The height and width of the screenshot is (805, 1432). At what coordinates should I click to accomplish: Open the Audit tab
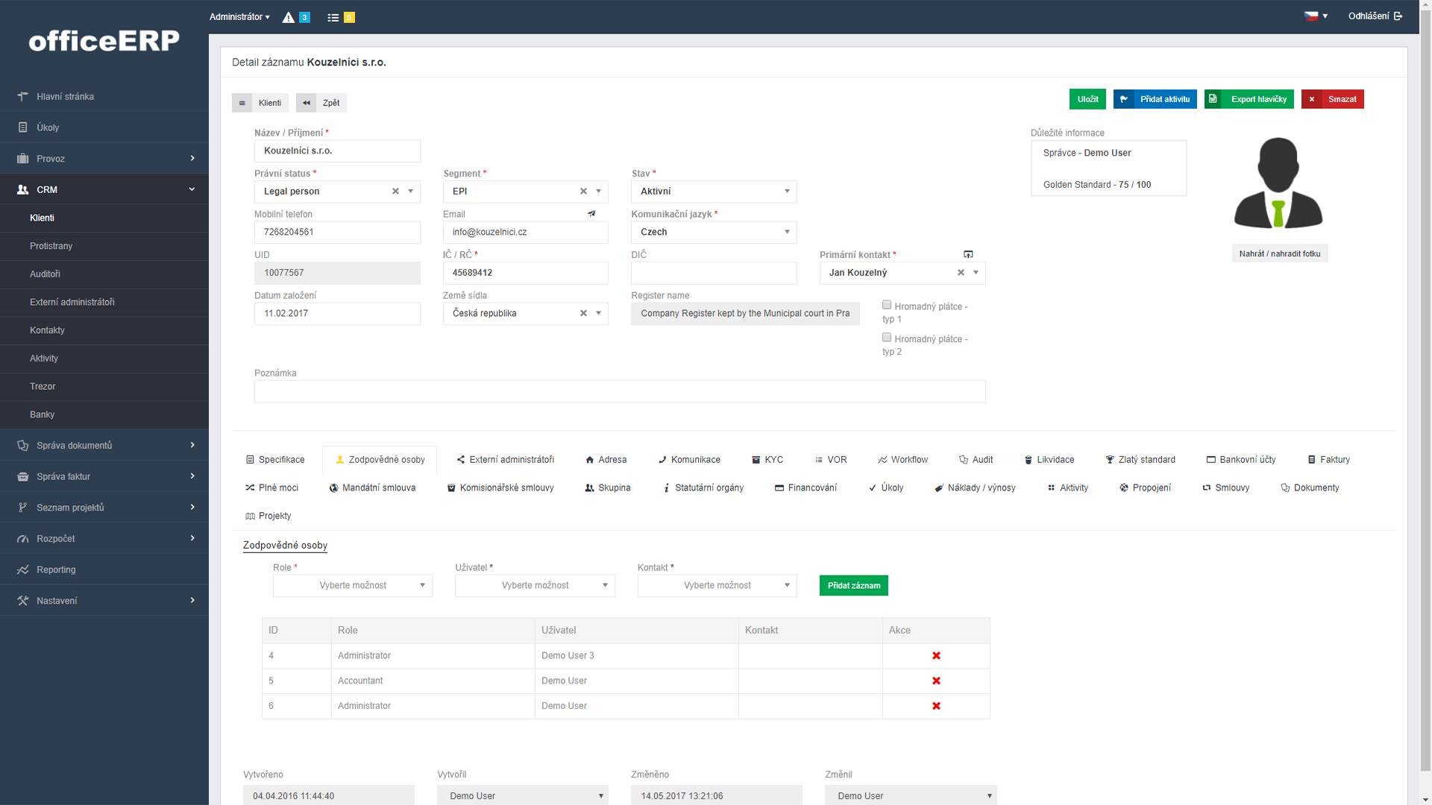976,460
